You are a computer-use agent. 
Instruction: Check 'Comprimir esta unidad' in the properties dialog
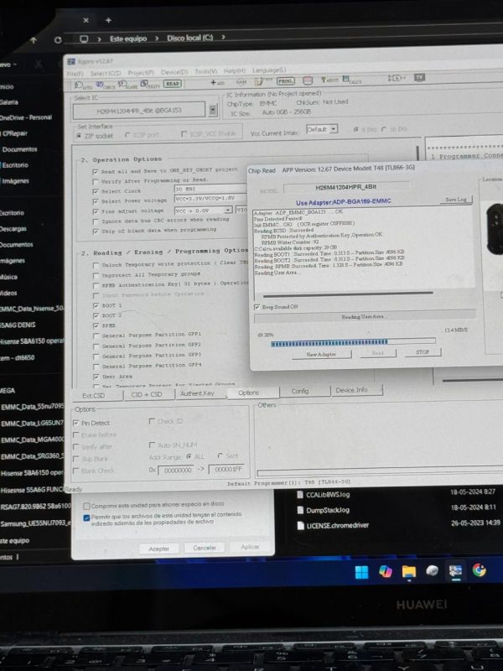pyautogui.click(x=87, y=506)
